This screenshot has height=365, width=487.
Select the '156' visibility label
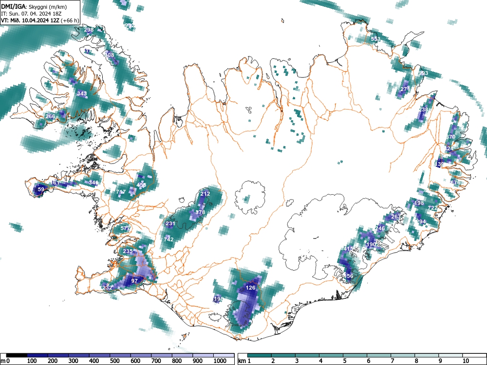tap(349, 276)
